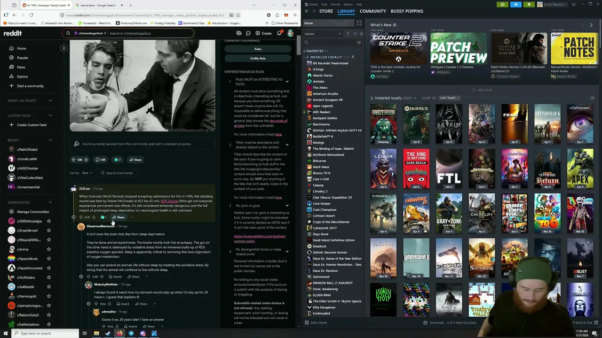Share the post using the Share button
The width and height of the screenshot is (602, 338).
[135, 160]
